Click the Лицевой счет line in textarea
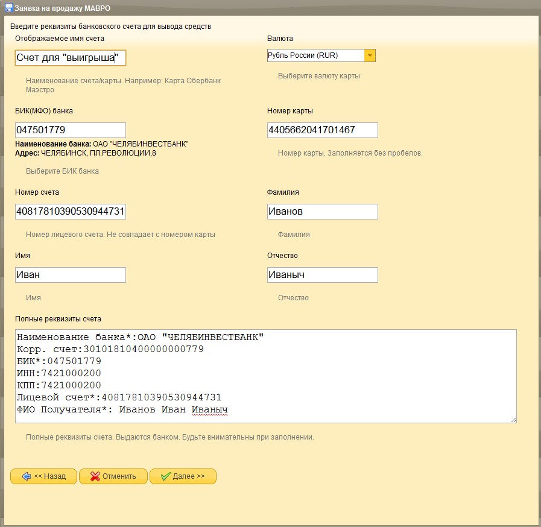Screen dimensions: 541x527 point(119,397)
